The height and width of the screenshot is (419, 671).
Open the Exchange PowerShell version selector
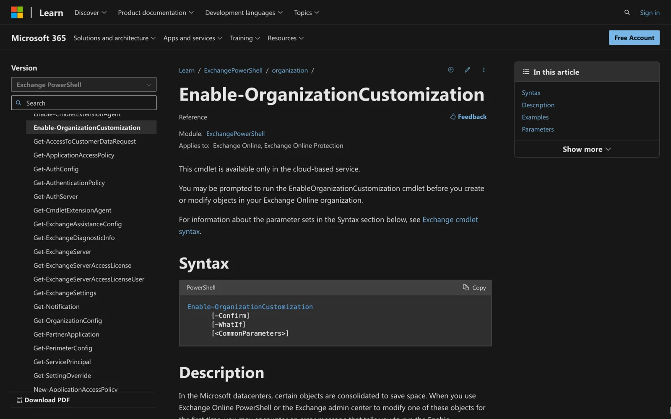point(84,85)
